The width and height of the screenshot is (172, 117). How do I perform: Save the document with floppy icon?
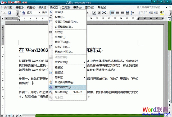(x=10, y=13)
